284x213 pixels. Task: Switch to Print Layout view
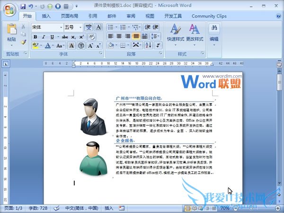(188, 208)
